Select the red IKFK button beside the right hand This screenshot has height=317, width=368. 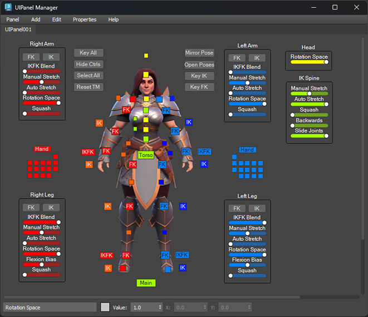88,152
